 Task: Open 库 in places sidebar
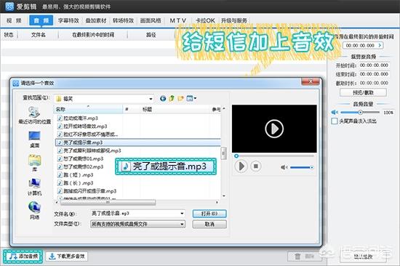pos(34,163)
